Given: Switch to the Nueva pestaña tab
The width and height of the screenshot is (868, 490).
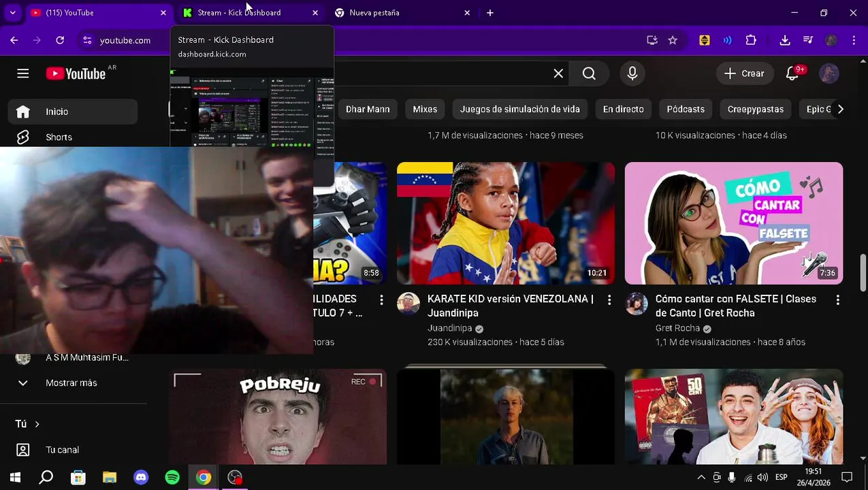Looking at the screenshot, I should 402,13.
